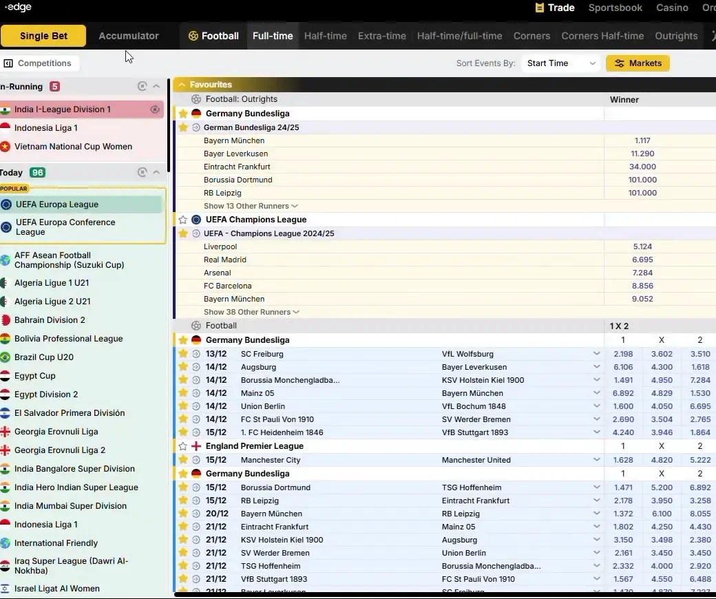The image size is (716, 599).
Task: Collapse the Favourites section chevron
Action: [x=182, y=85]
